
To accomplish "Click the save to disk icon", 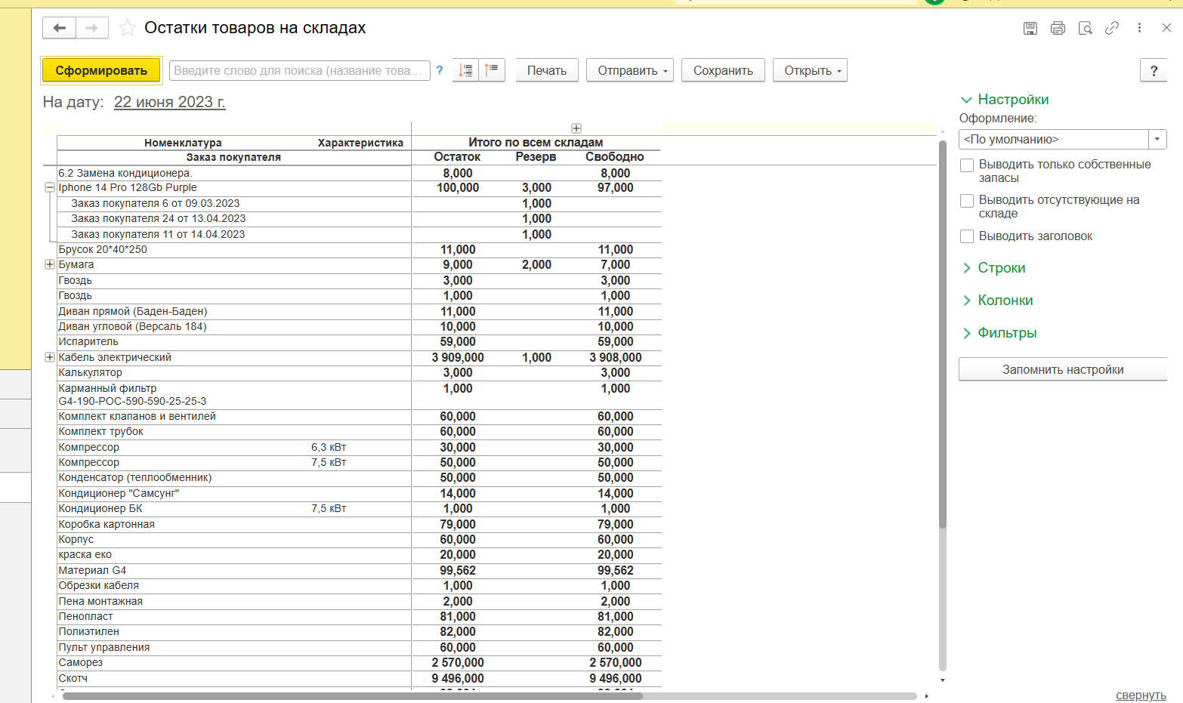I will [x=1030, y=28].
